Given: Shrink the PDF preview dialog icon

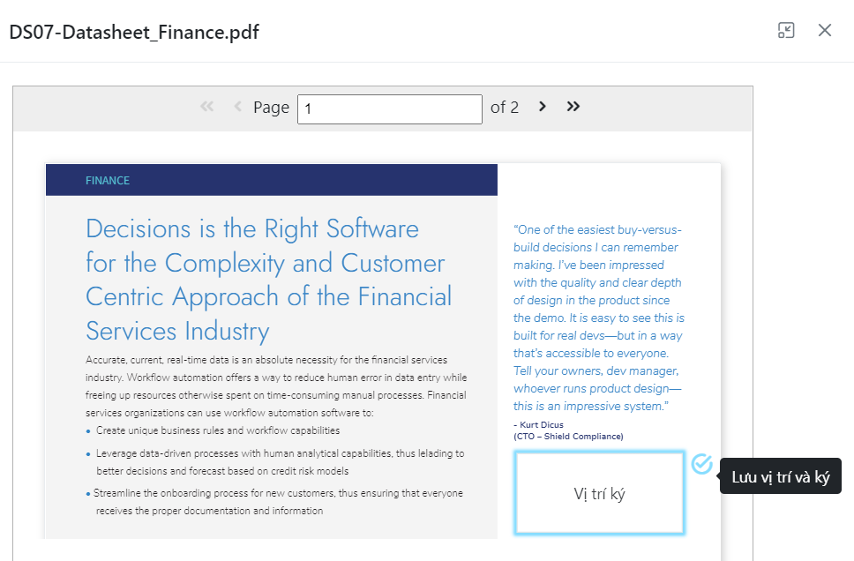Looking at the screenshot, I should click(786, 30).
